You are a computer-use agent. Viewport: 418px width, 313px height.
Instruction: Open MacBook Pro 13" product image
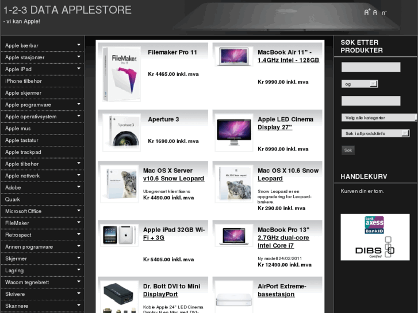(234, 235)
